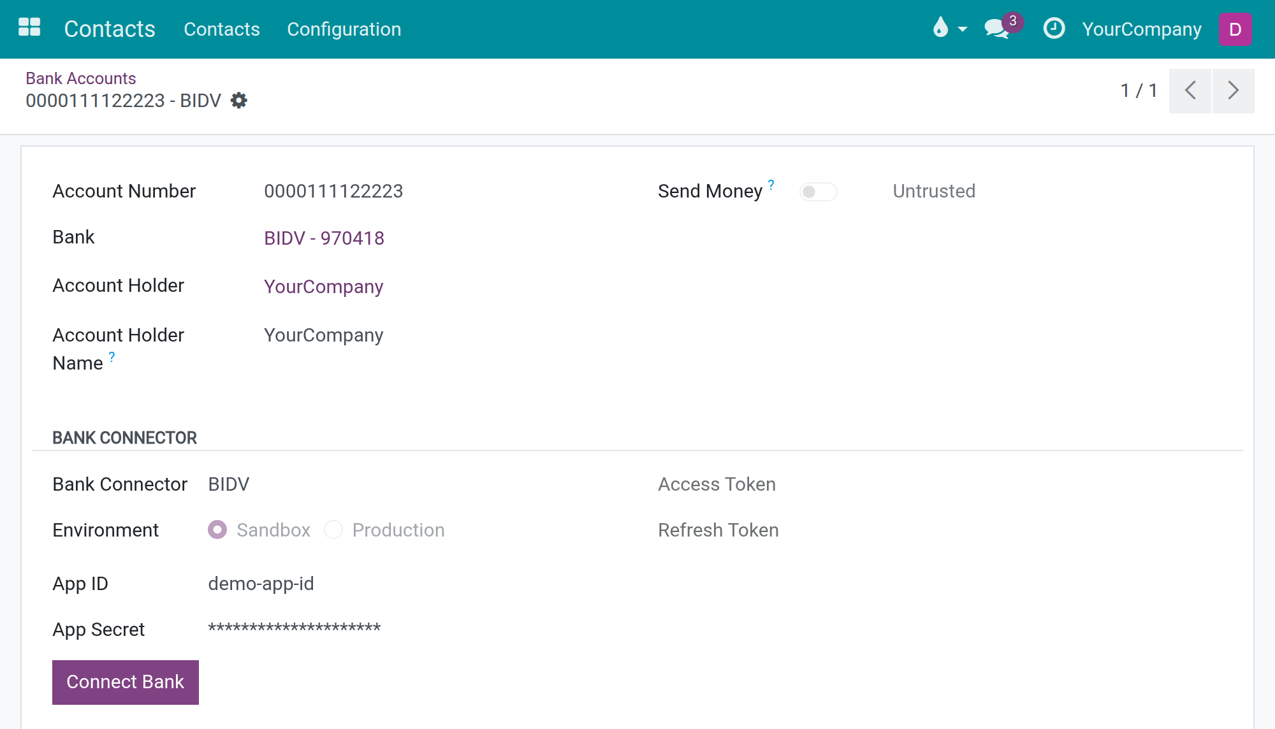Show Account Holder Name help icon
Viewport: 1275px width, 729px height.
pyautogui.click(x=112, y=357)
